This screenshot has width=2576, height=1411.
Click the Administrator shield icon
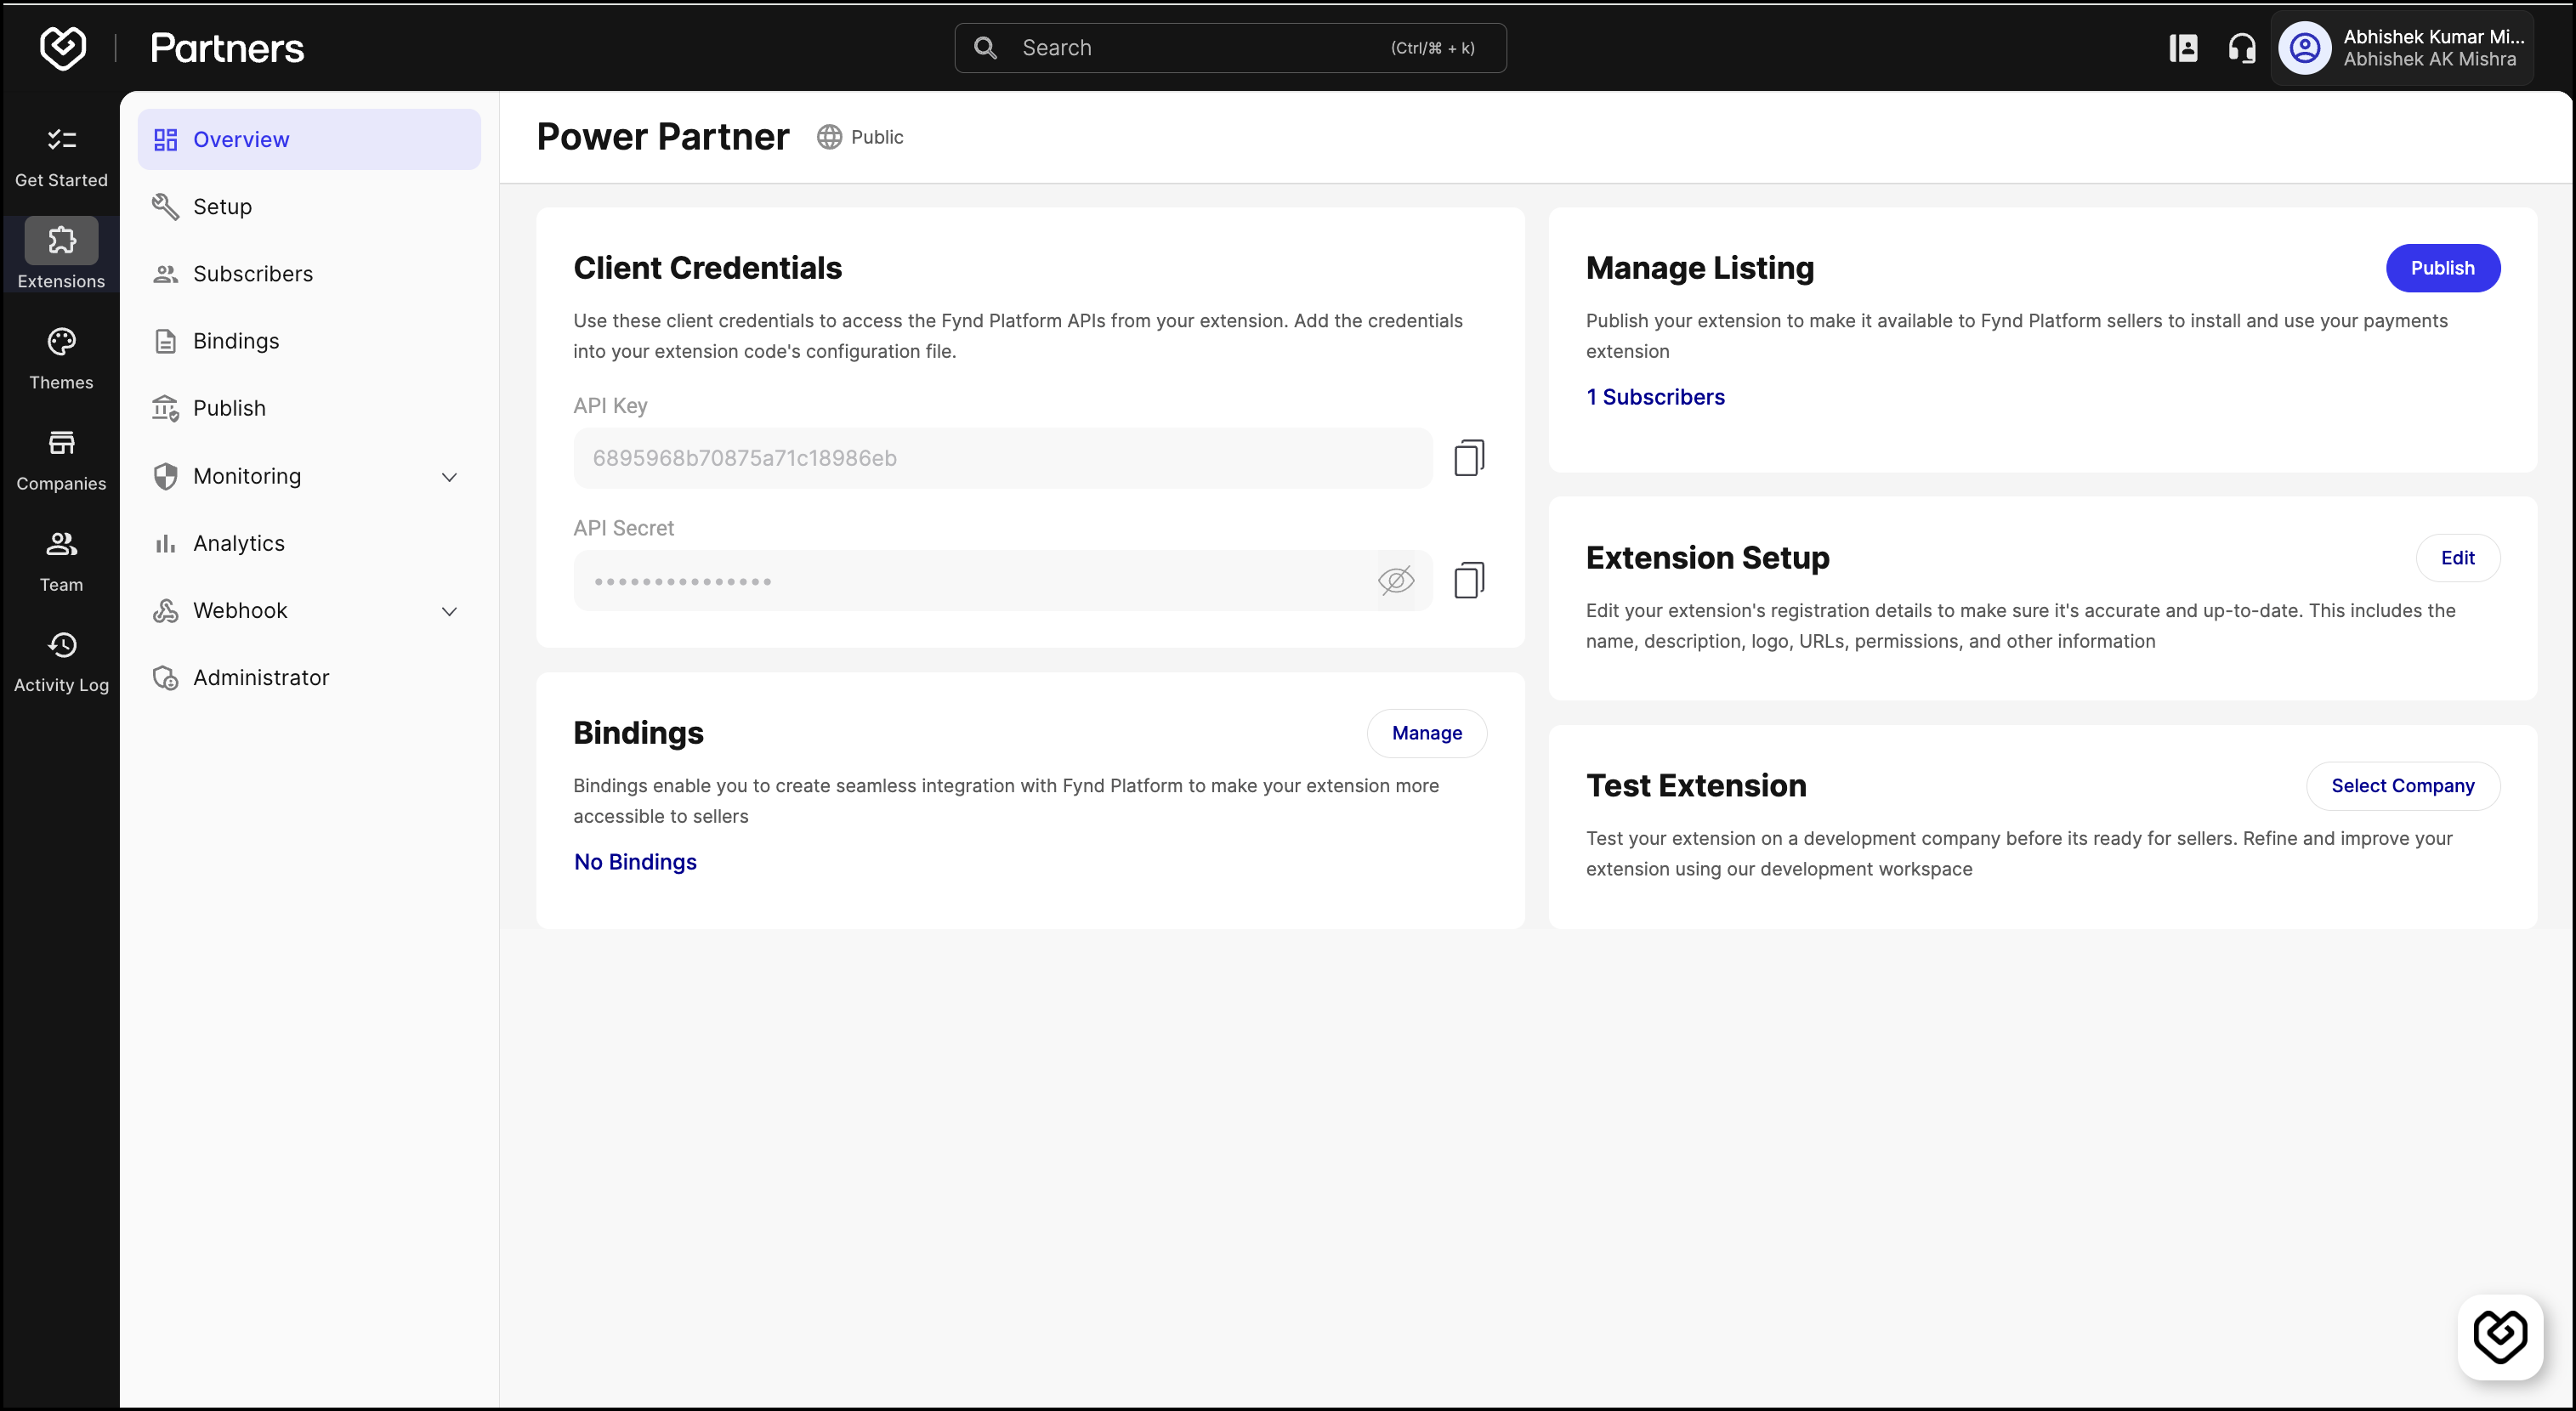165,678
